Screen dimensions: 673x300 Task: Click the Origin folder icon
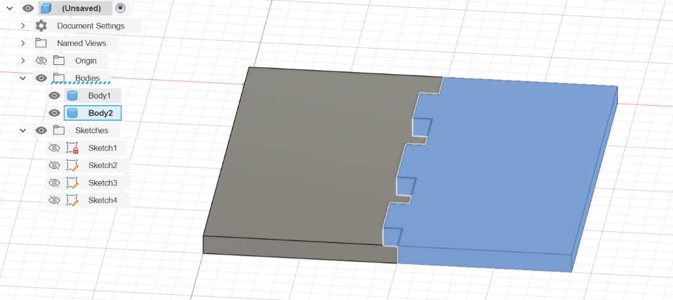coord(58,60)
